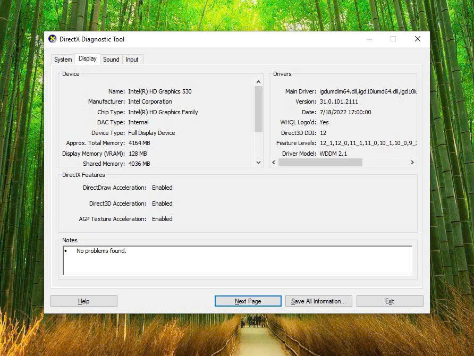474x356 pixels.
Task: Click the Device panel scroll down arrow
Action: 259,163
